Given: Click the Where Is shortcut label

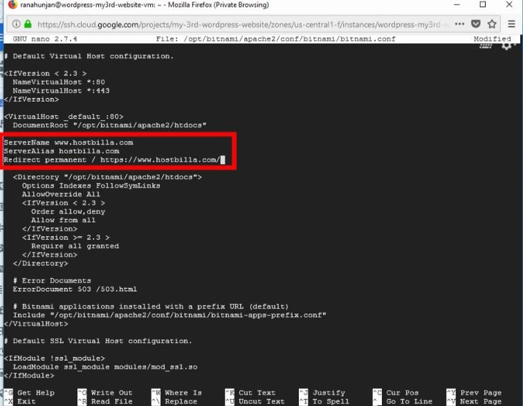Looking at the screenshot, I should [183, 393].
